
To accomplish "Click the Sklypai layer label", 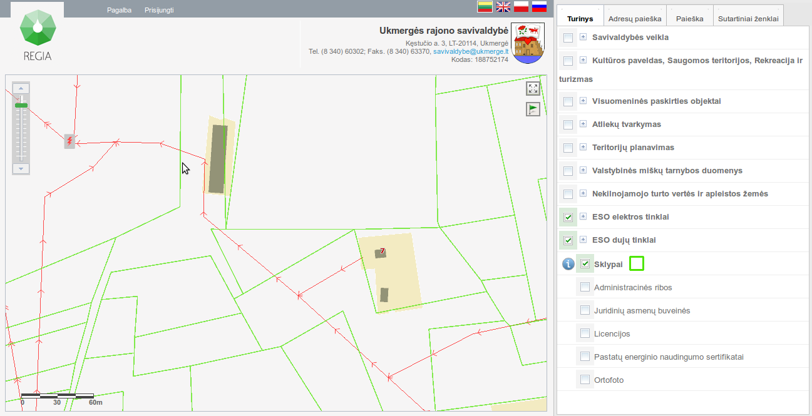I will coord(609,264).
